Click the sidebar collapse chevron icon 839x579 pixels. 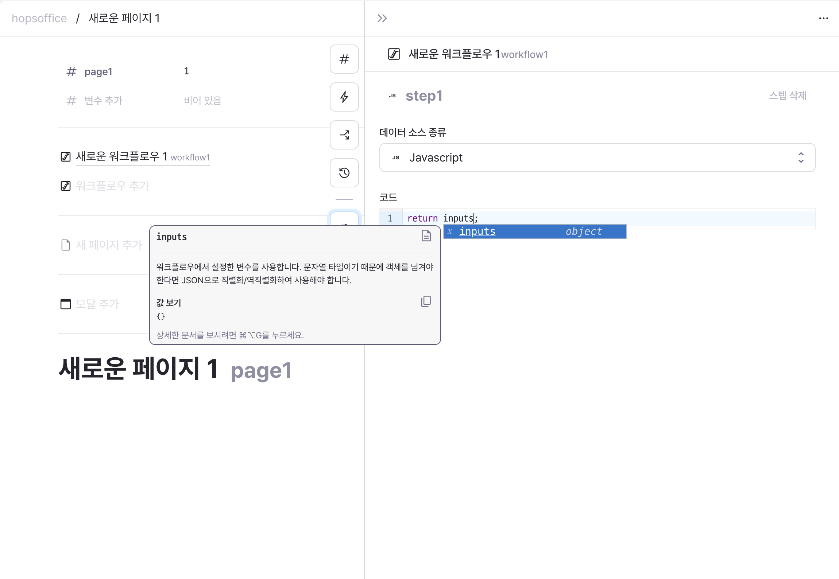tap(383, 18)
